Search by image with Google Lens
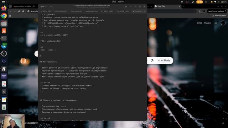 (x=152, y=60)
